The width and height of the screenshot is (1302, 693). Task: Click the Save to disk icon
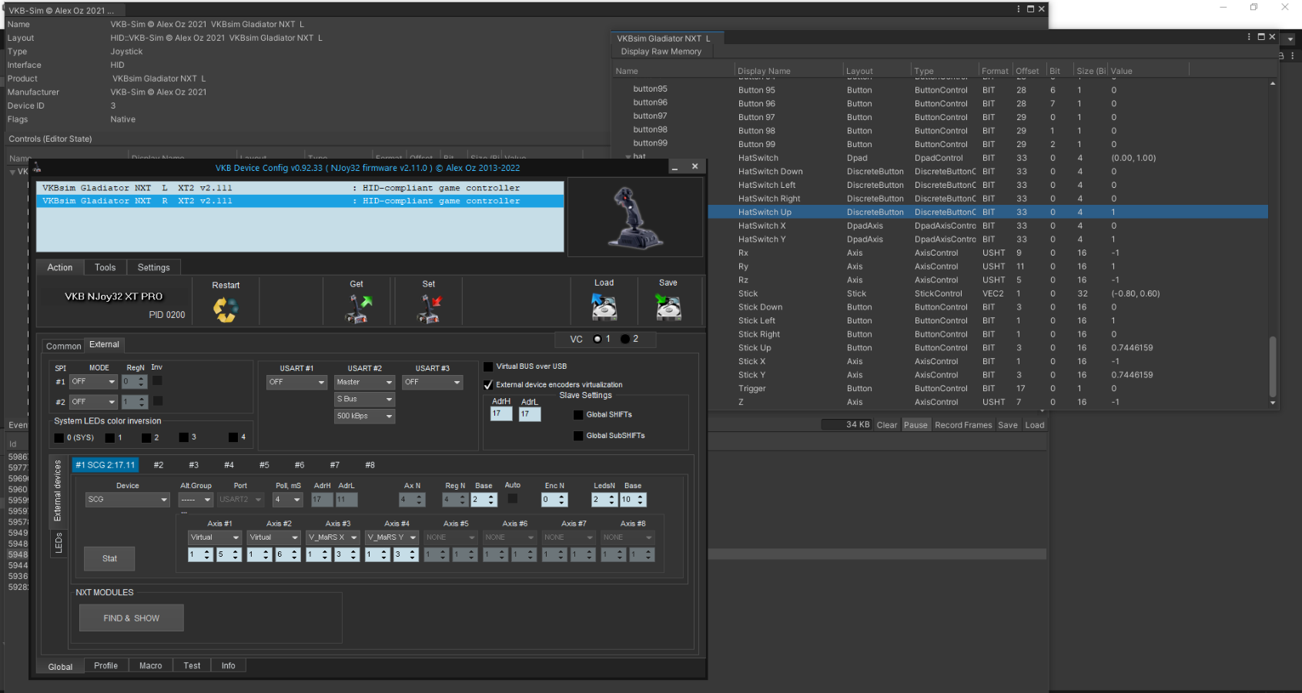coord(668,306)
